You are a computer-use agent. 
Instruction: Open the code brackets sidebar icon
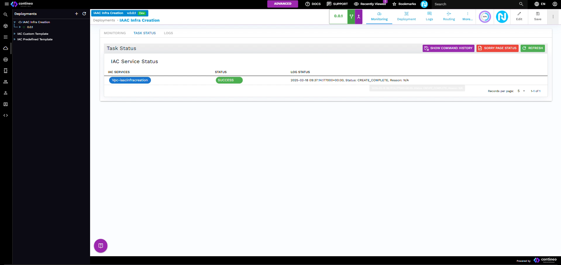pos(6,115)
